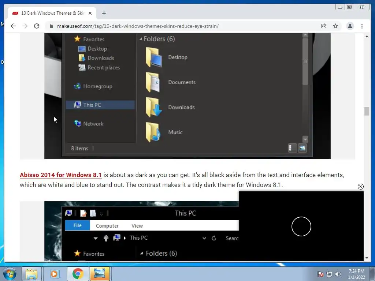Share this page icon
This screenshot has width=375, height=281.
point(324,26)
